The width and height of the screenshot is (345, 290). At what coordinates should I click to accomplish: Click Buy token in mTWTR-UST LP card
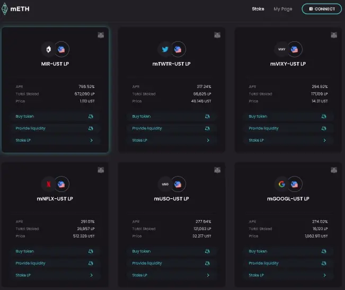tap(171, 116)
